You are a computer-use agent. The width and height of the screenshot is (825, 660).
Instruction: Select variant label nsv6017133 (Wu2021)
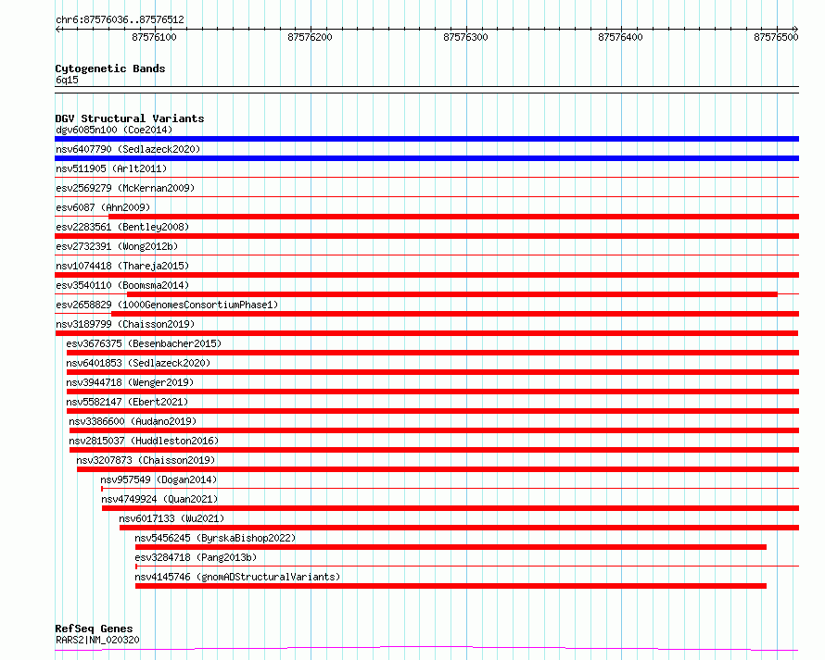171,518
